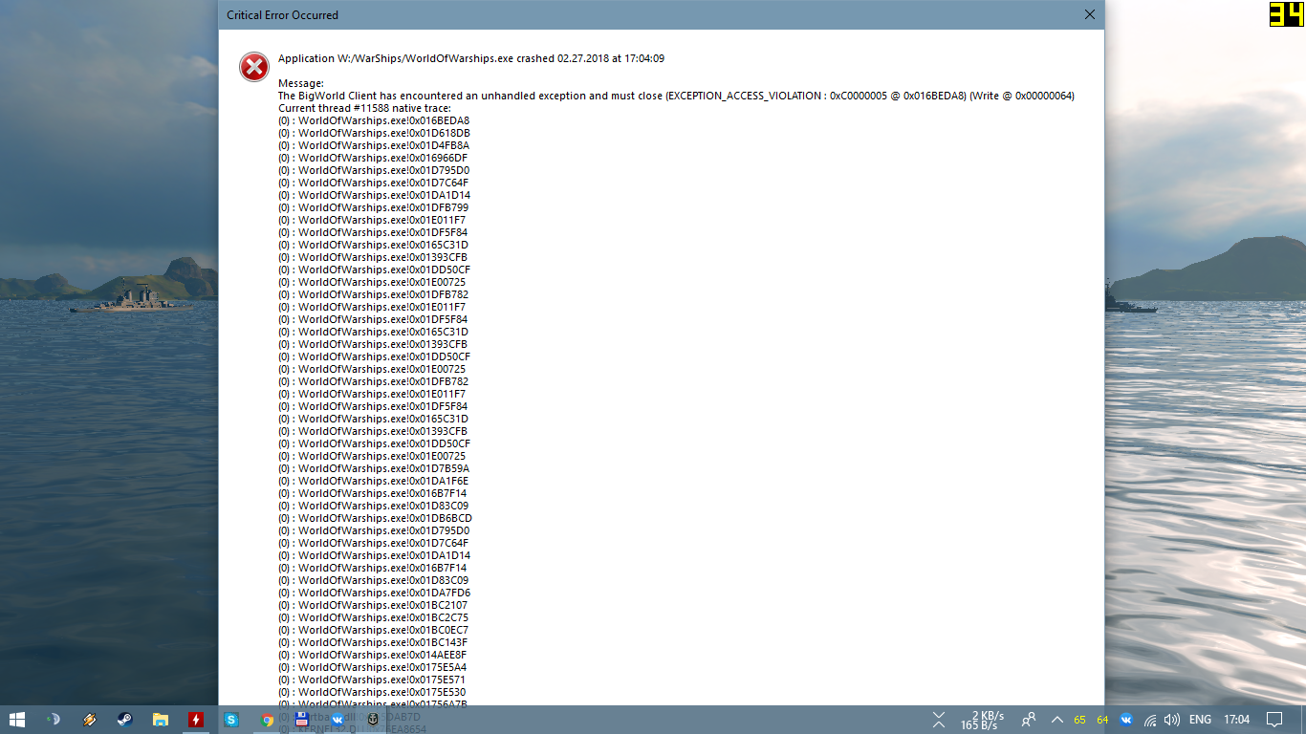Switch to Google Chrome in the taskbar

(267, 720)
